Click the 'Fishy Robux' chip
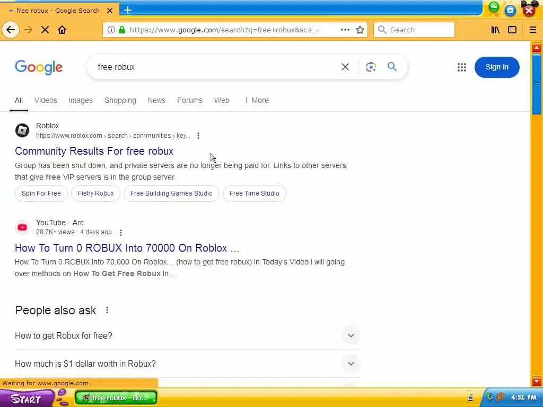Screen dimensions: 543x407 click(x=95, y=193)
